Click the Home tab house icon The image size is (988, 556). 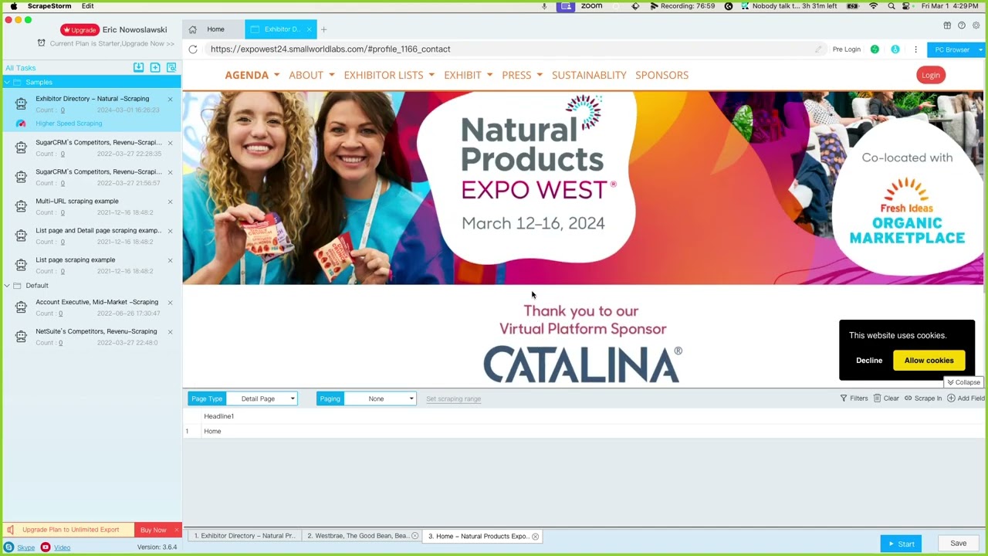193,29
